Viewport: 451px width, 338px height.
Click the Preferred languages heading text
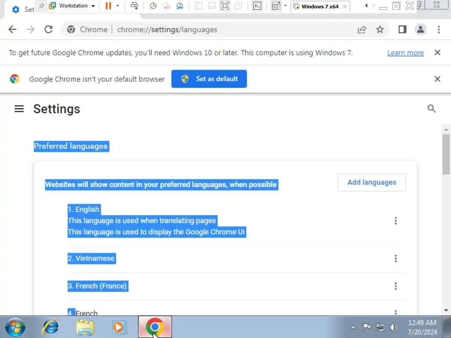(x=71, y=146)
